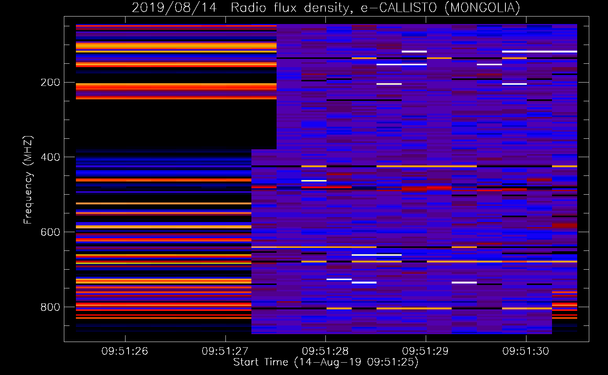Click the date '2019/08/14' in the title
This screenshot has width=608, height=375.
174,8
